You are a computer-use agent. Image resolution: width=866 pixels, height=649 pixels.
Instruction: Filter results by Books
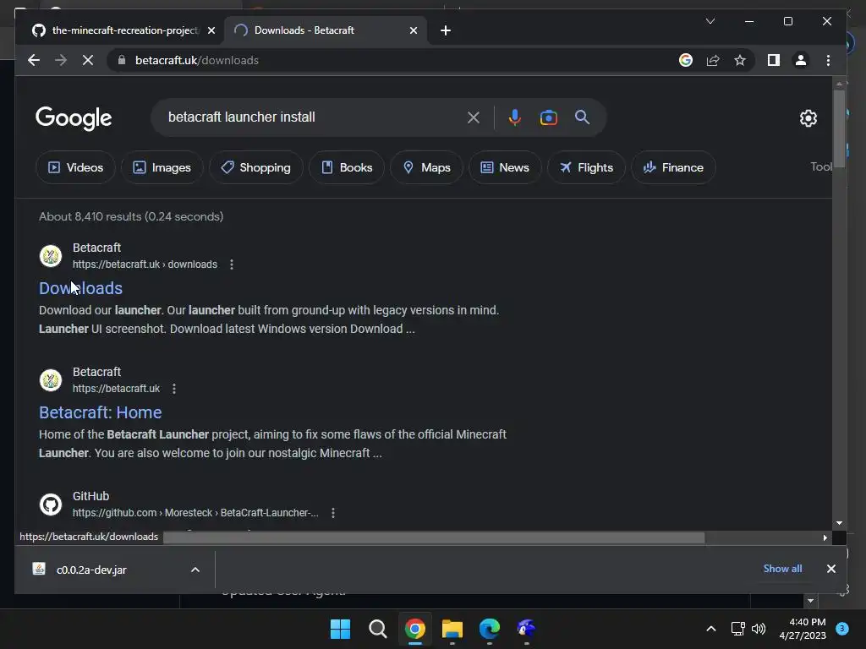(347, 168)
